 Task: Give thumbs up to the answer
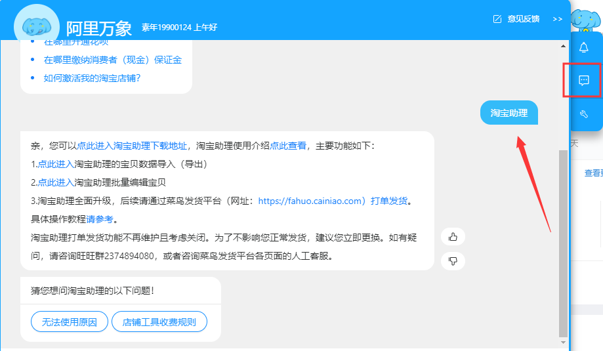tap(453, 237)
